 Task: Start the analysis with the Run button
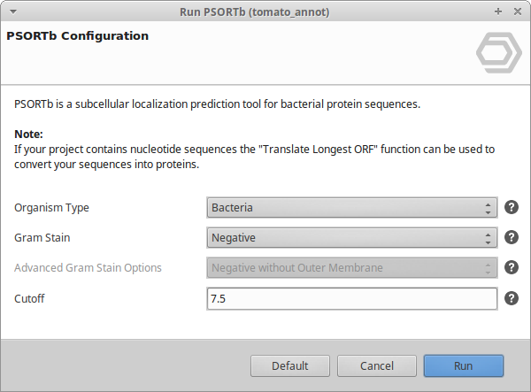[463, 365]
